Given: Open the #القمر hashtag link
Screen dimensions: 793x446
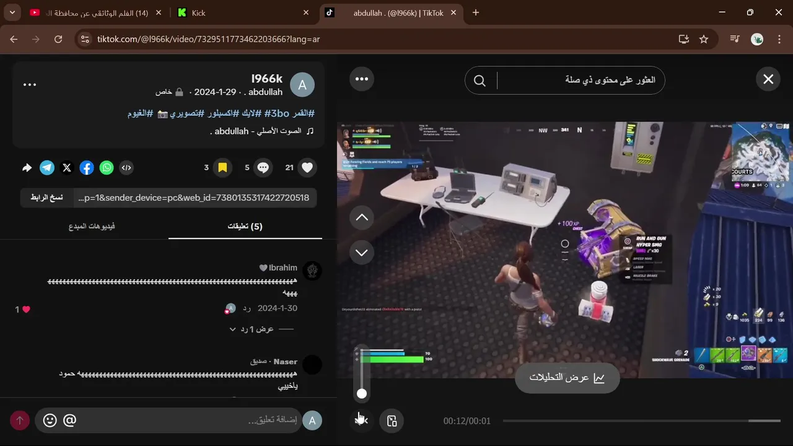Looking at the screenshot, I should [303, 113].
